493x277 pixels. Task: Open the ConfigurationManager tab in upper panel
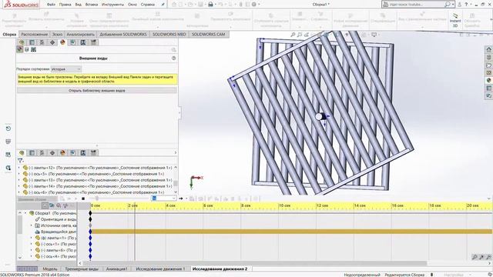click(x=42, y=42)
